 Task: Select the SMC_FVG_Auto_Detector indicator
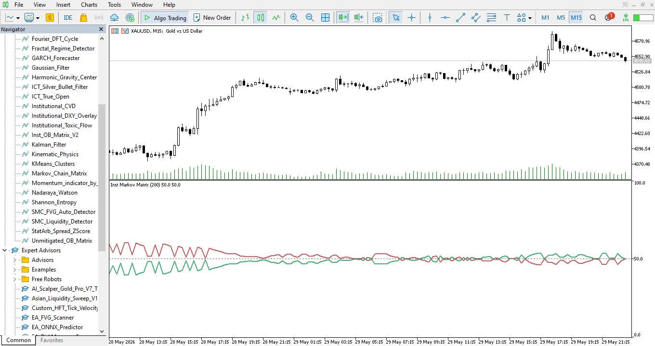pyautogui.click(x=63, y=212)
